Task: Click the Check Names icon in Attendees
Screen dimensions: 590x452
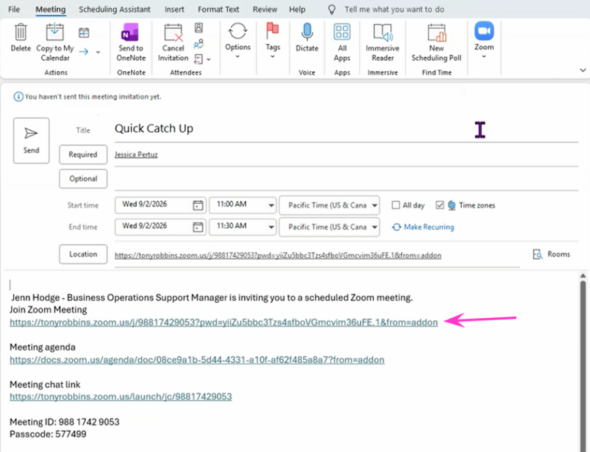Action: (x=199, y=43)
